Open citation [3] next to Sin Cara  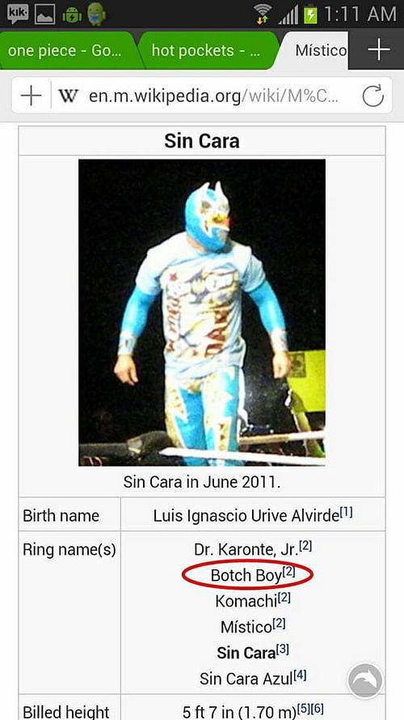pyautogui.click(x=282, y=649)
